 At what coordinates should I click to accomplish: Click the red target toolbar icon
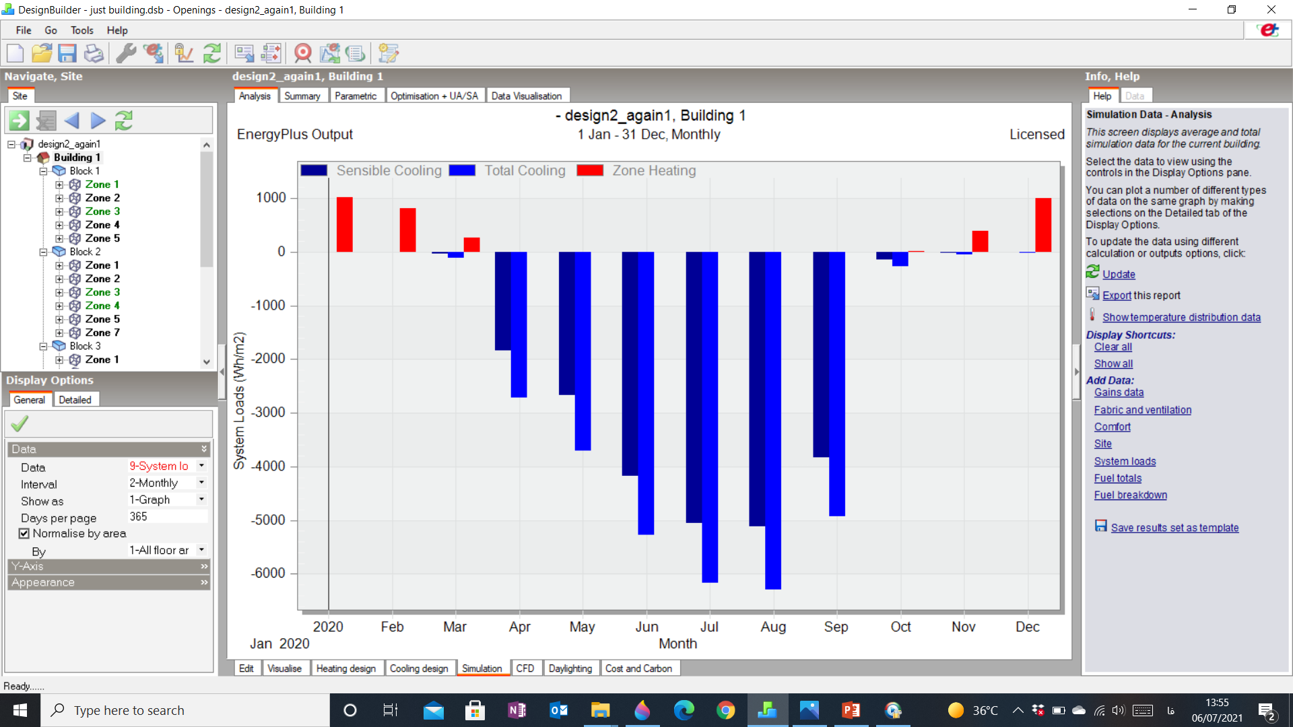coord(303,53)
